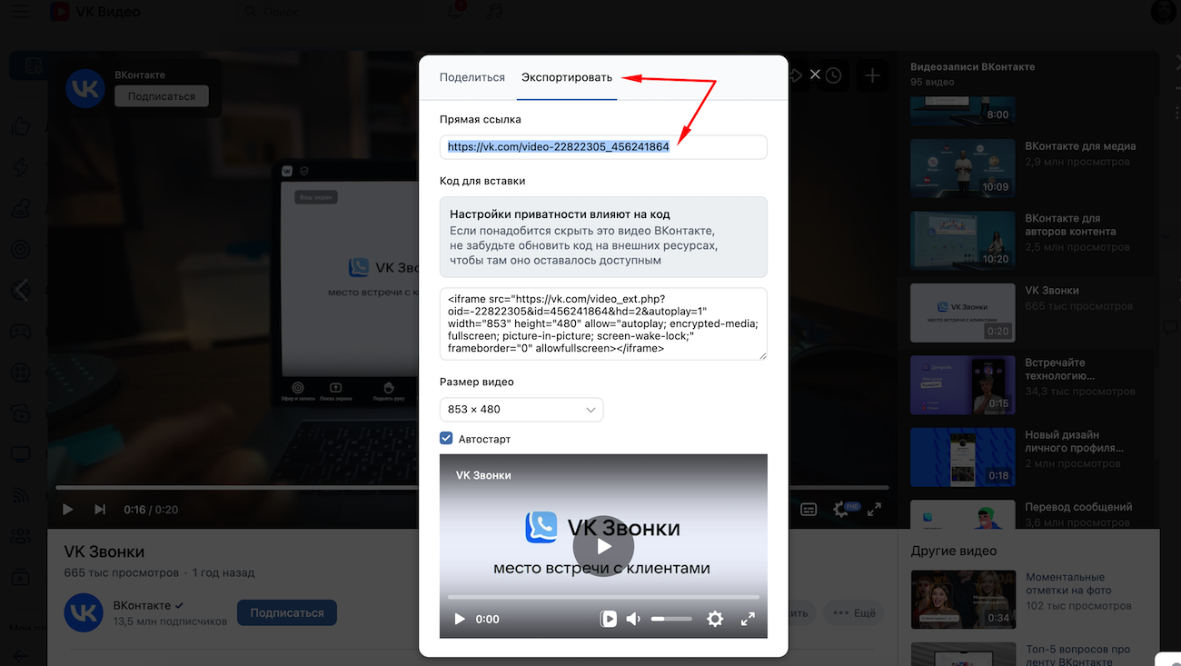The image size is (1181, 666).
Task: Mute the preview player volume
Action: coord(633,619)
